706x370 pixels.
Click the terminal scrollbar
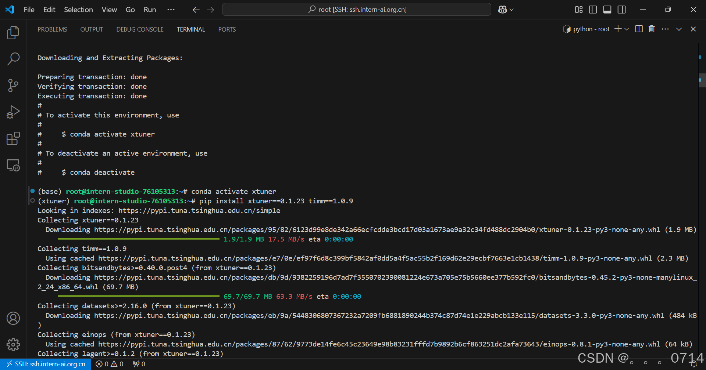[x=702, y=80]
